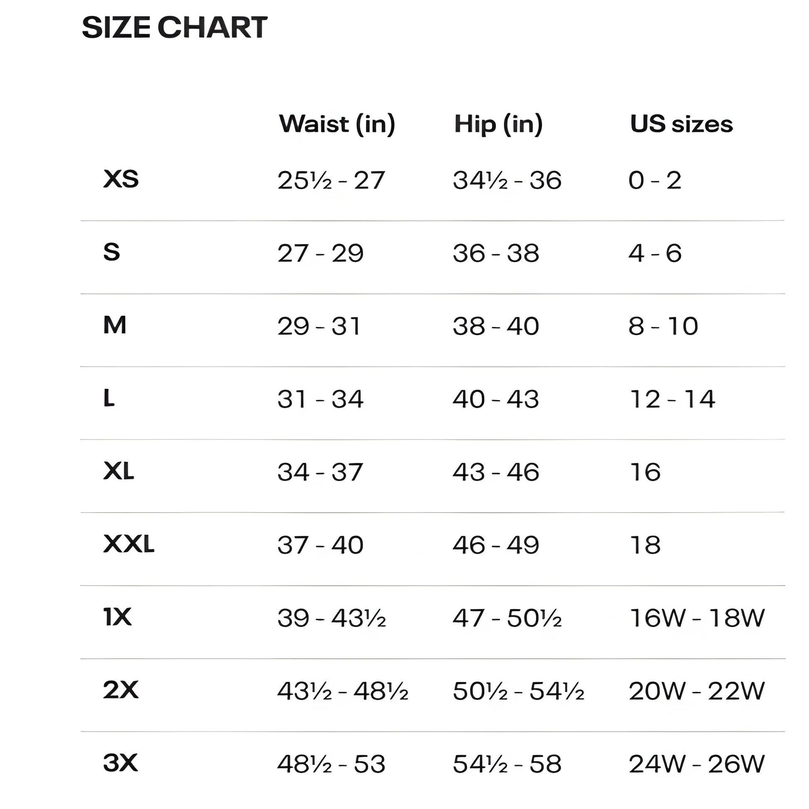
Task: Click the US size 24W - 26W cell
Action: (x=697, y=764)
